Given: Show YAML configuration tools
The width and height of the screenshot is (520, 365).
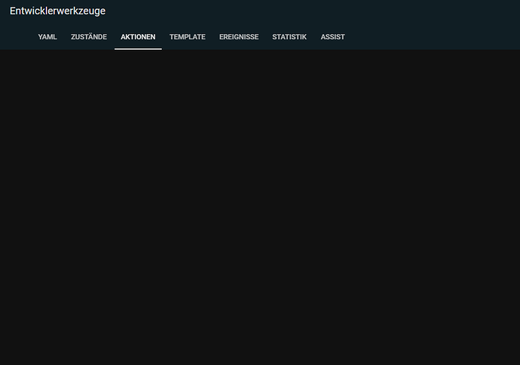Looking at the screenshot, I should point(47,37).
